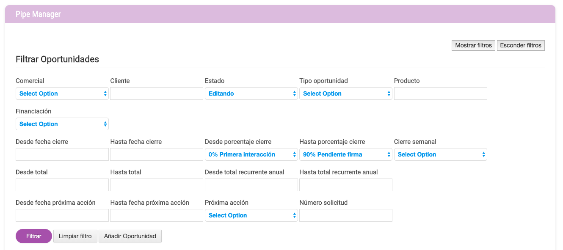Focus the Desde total input

coord(62,185)
